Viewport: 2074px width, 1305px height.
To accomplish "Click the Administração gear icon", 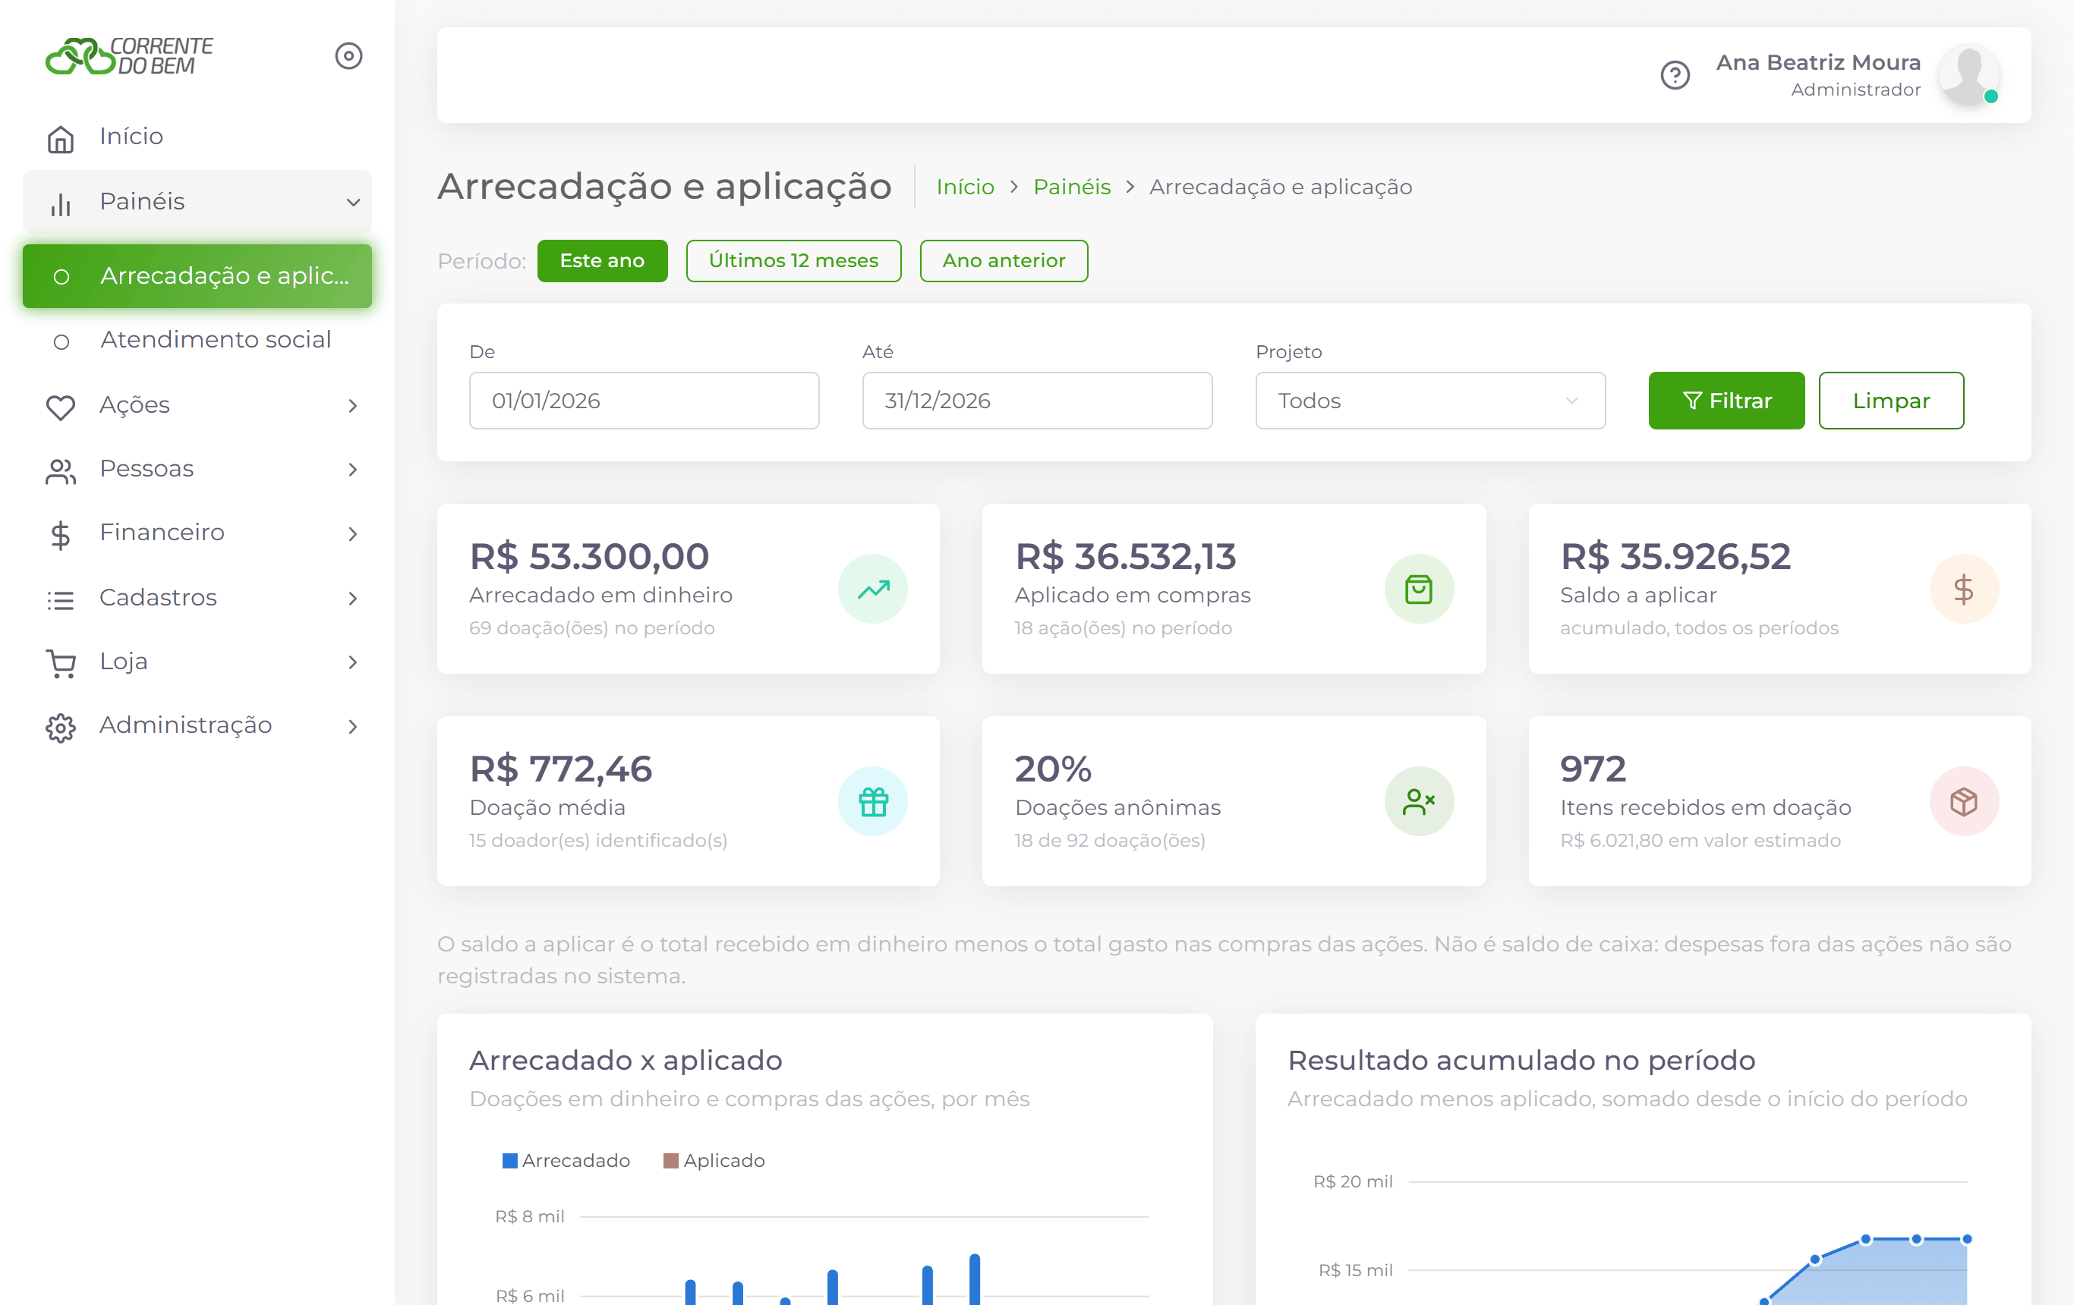I will point(60,728).
